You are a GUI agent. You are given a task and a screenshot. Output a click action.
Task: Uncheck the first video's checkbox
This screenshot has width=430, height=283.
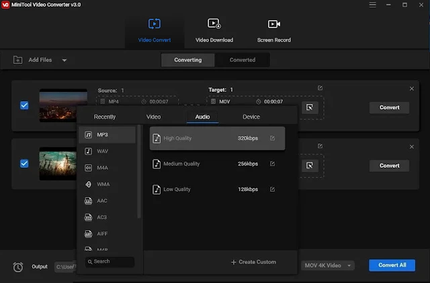tap(24, 105)
